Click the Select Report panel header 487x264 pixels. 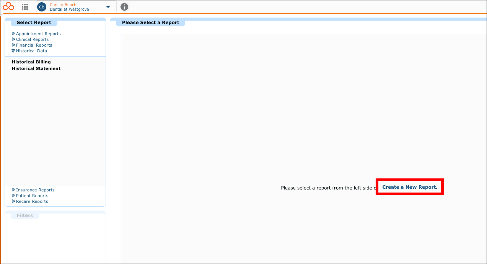[x=34, y=23]
